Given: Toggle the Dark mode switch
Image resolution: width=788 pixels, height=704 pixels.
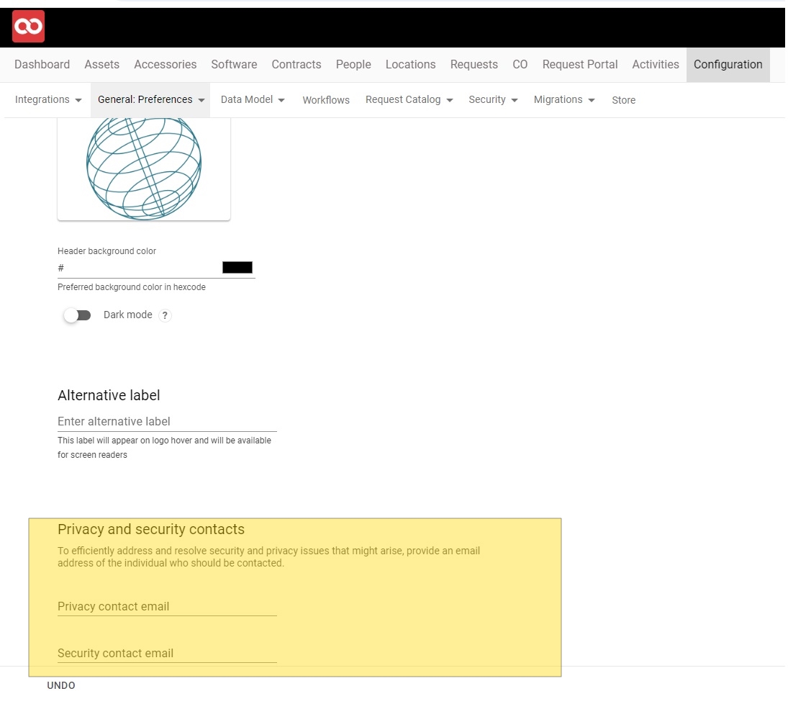Looking at the screenshot, I should click(x=78, y=315).
